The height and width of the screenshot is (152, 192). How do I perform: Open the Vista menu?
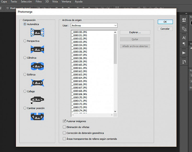click(55, 2)
